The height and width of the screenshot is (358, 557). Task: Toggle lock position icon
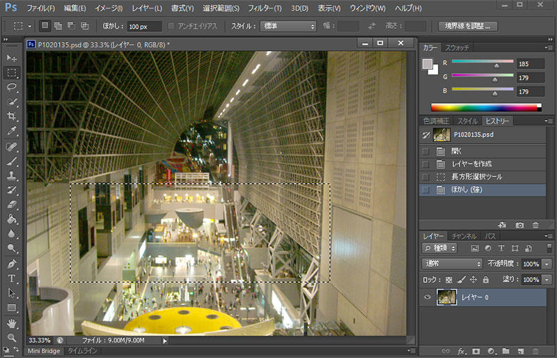pos(473,280)
